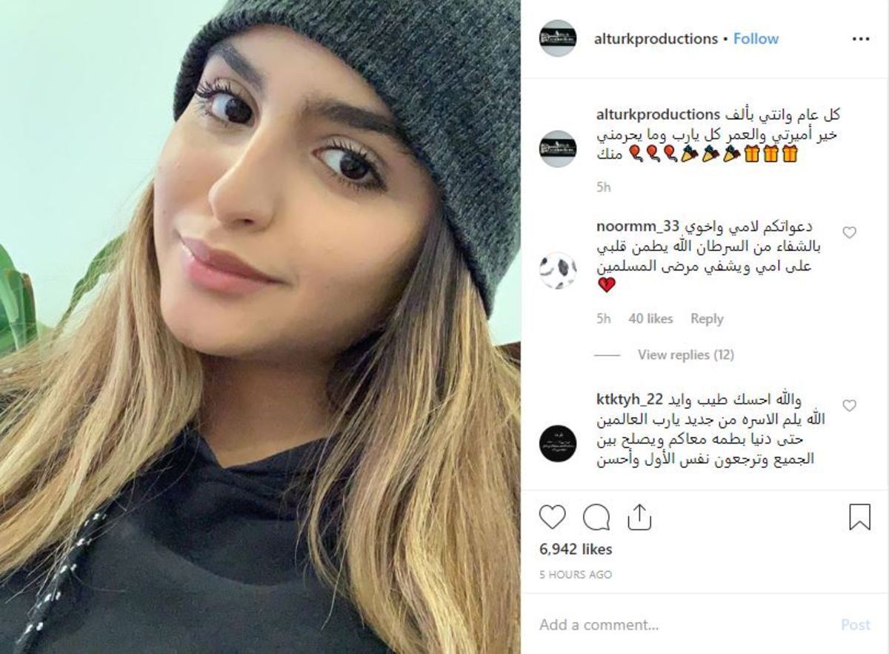Share the post using share icon
Screen dimensions: 889x654
(x=639, y=517)
